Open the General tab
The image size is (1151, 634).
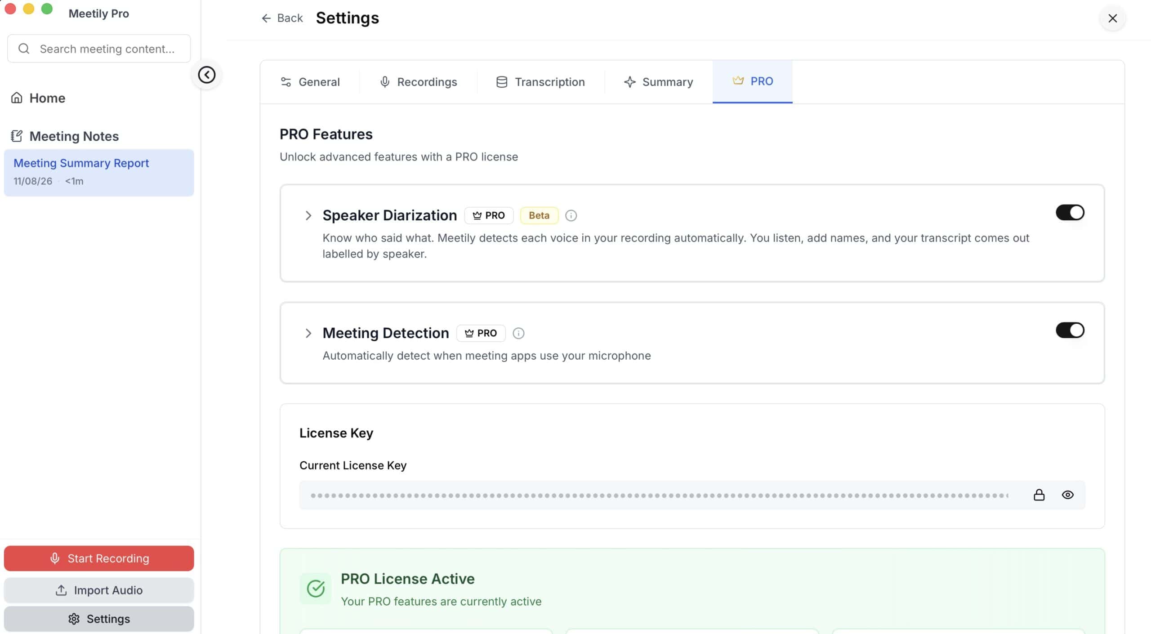click(x=310, y=82)
